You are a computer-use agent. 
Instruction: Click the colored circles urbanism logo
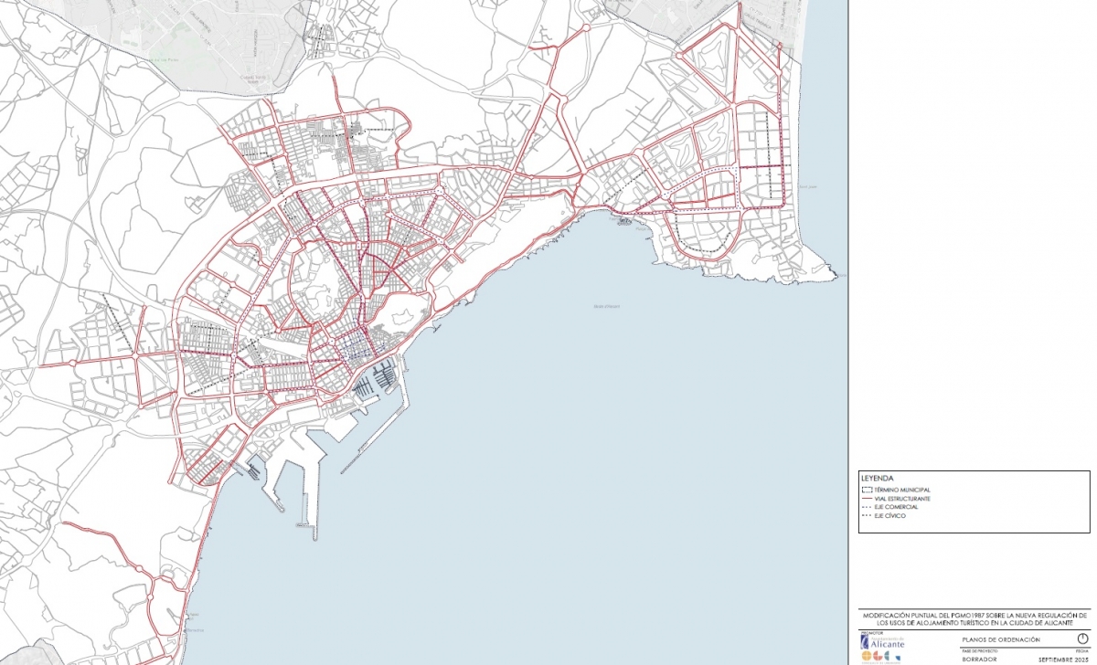click(x=881, y=656)
